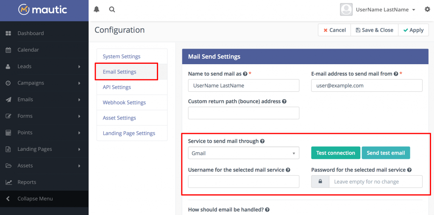Open the settings gear icon
The image size is (434, 215).
click(427, 9)
